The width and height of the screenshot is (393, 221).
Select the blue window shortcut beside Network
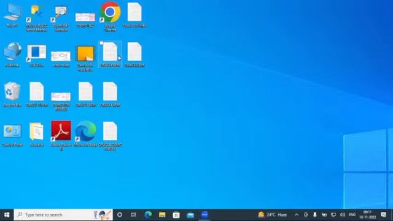click(37, 55)
